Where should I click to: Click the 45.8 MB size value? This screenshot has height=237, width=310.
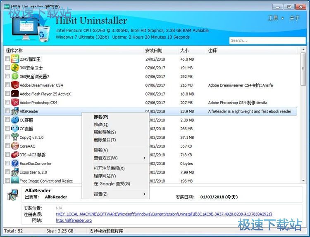pos(187,59)
